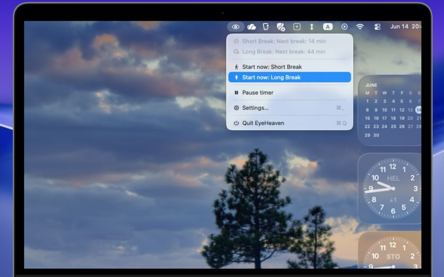Viewport: 444px width, 277px height.
Task: Open Control Center from the menu bar
Action: click(x=377, y=27)
